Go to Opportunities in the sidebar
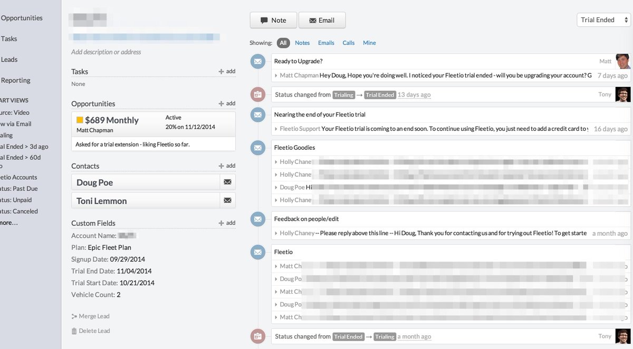The height and width of the screenshot is (349, 633). pos(22,18)
